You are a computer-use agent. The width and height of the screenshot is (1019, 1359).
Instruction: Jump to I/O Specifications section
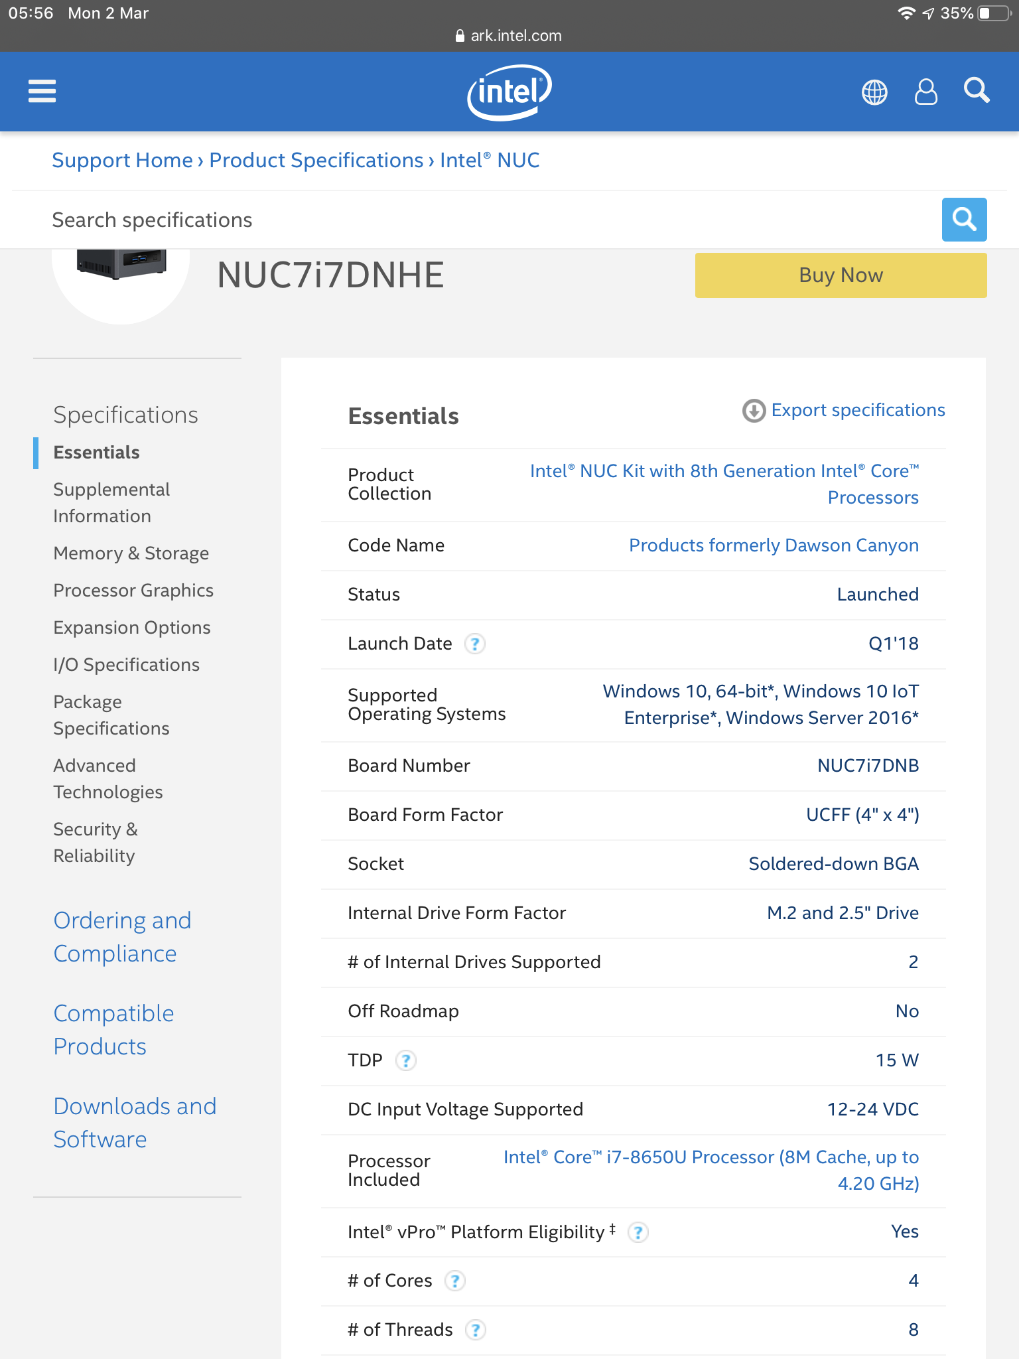pos(126,664)
